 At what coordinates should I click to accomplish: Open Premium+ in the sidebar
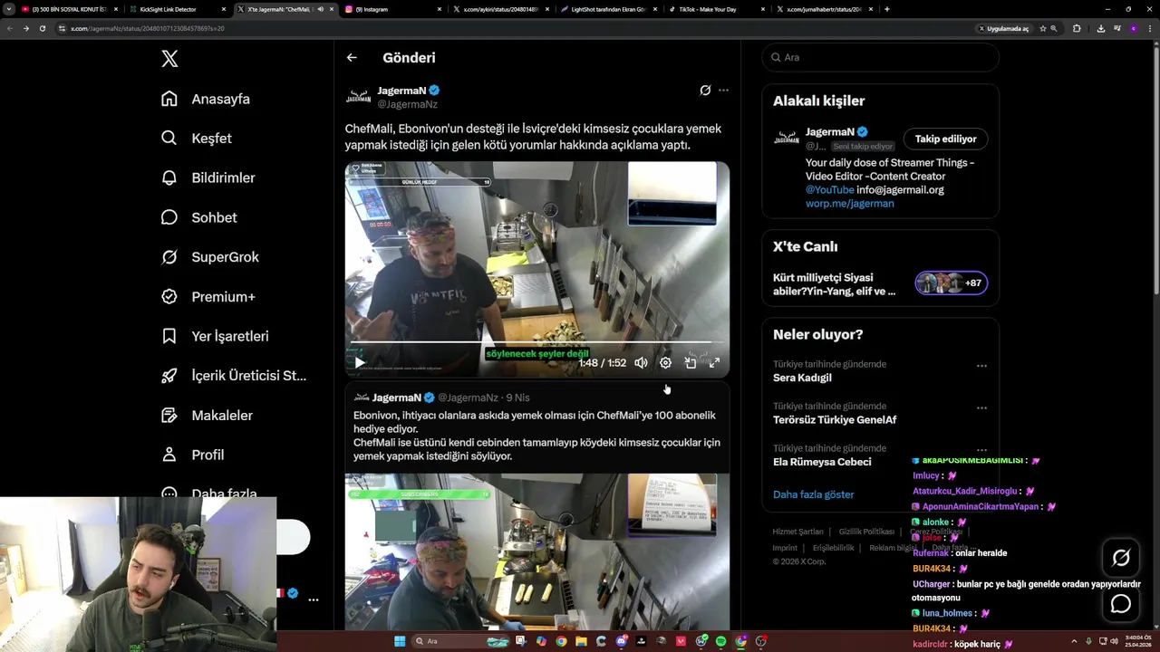(x=208, y=296)
